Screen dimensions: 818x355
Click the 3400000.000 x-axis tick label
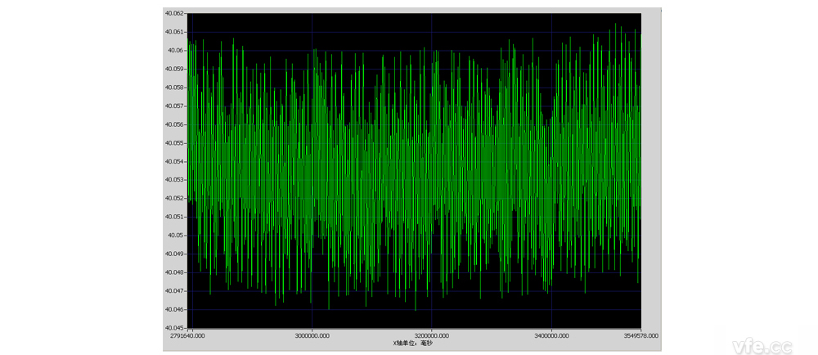[552, 335]
